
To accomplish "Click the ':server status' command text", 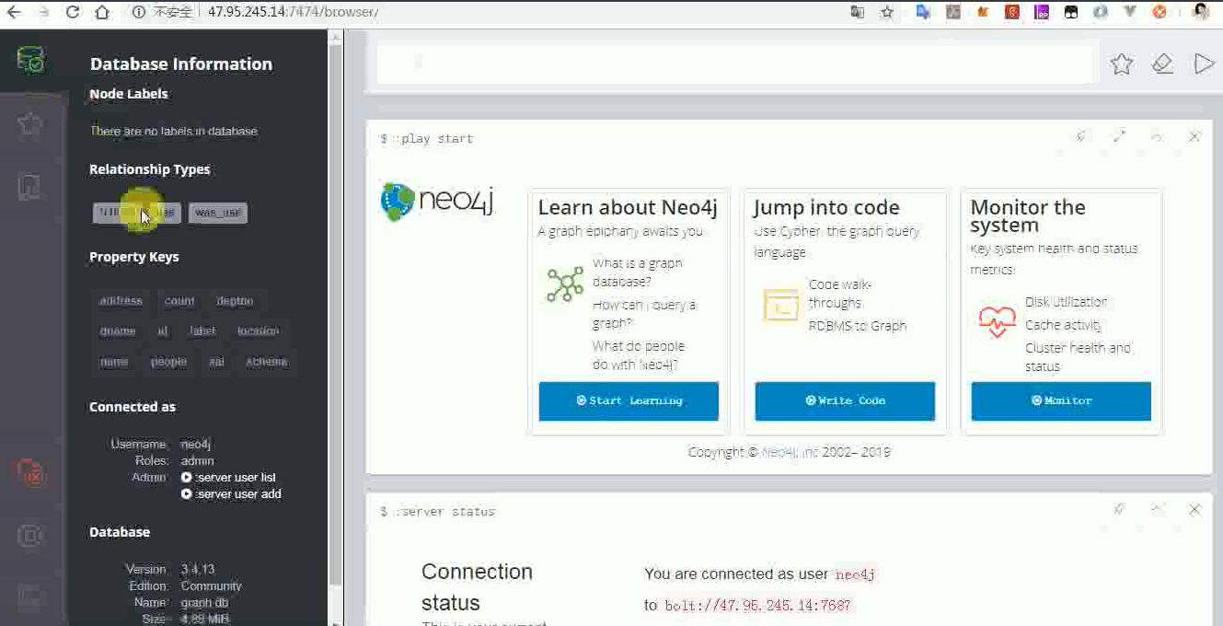I will tap(444, 512).
